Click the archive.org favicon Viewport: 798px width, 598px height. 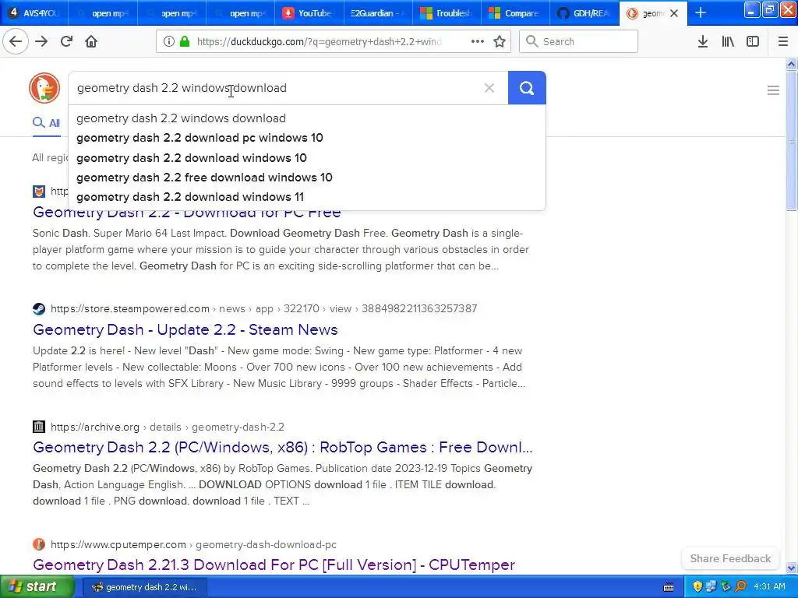(39, 427)
